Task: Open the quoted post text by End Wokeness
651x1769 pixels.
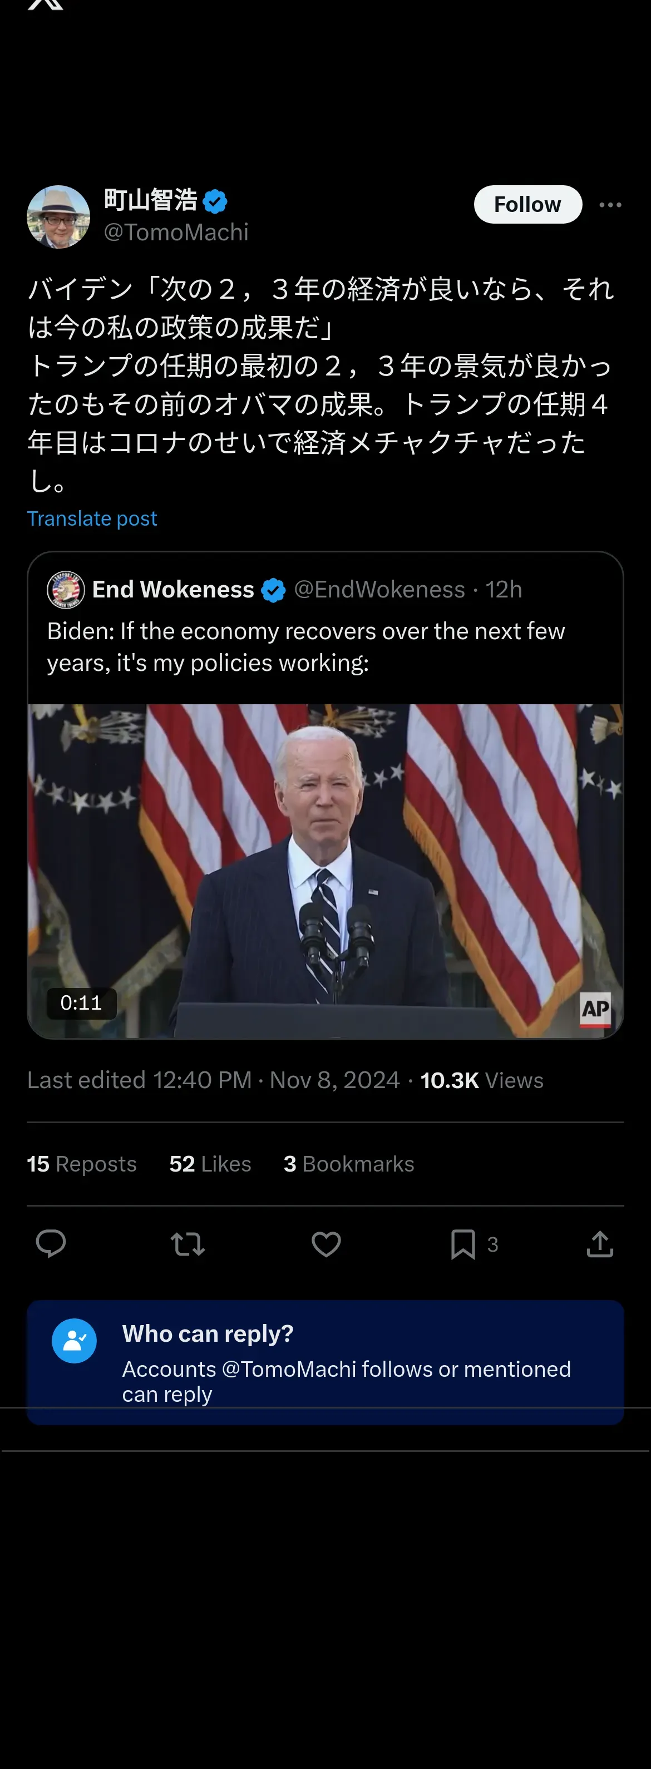Action: coord(305,647)
